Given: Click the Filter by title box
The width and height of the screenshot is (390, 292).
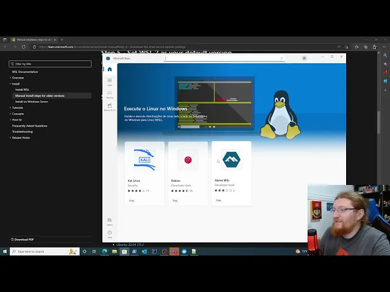Looking at the screenshot, I should 50,64.
